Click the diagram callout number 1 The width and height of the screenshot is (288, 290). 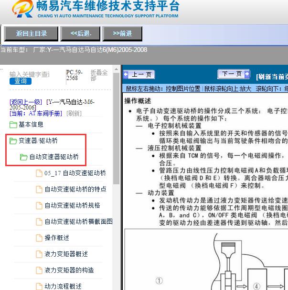(x=159, y=280)
